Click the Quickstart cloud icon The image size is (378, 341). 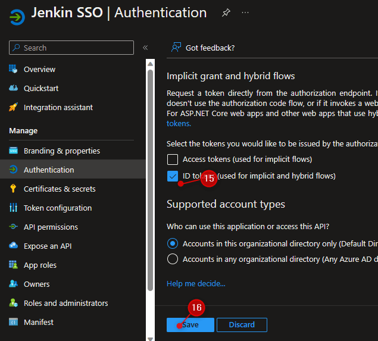coord(13,88)
